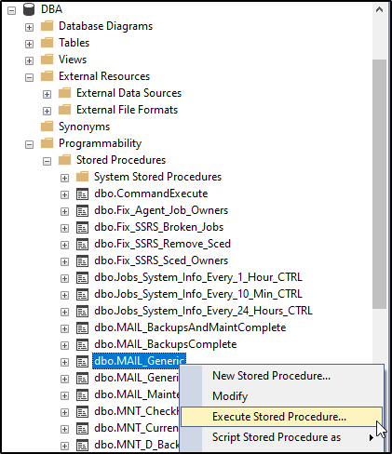This screenshot has width=392, height=454.
Task: Open Script Stored Procedure as submenu
Action: [x=282, y=437]
